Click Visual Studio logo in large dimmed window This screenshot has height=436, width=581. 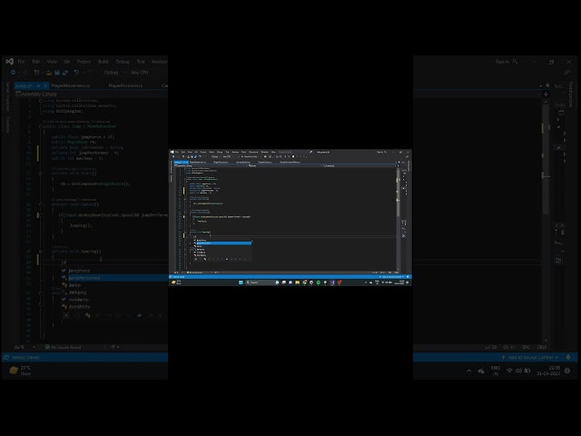(x=10, y=62)
